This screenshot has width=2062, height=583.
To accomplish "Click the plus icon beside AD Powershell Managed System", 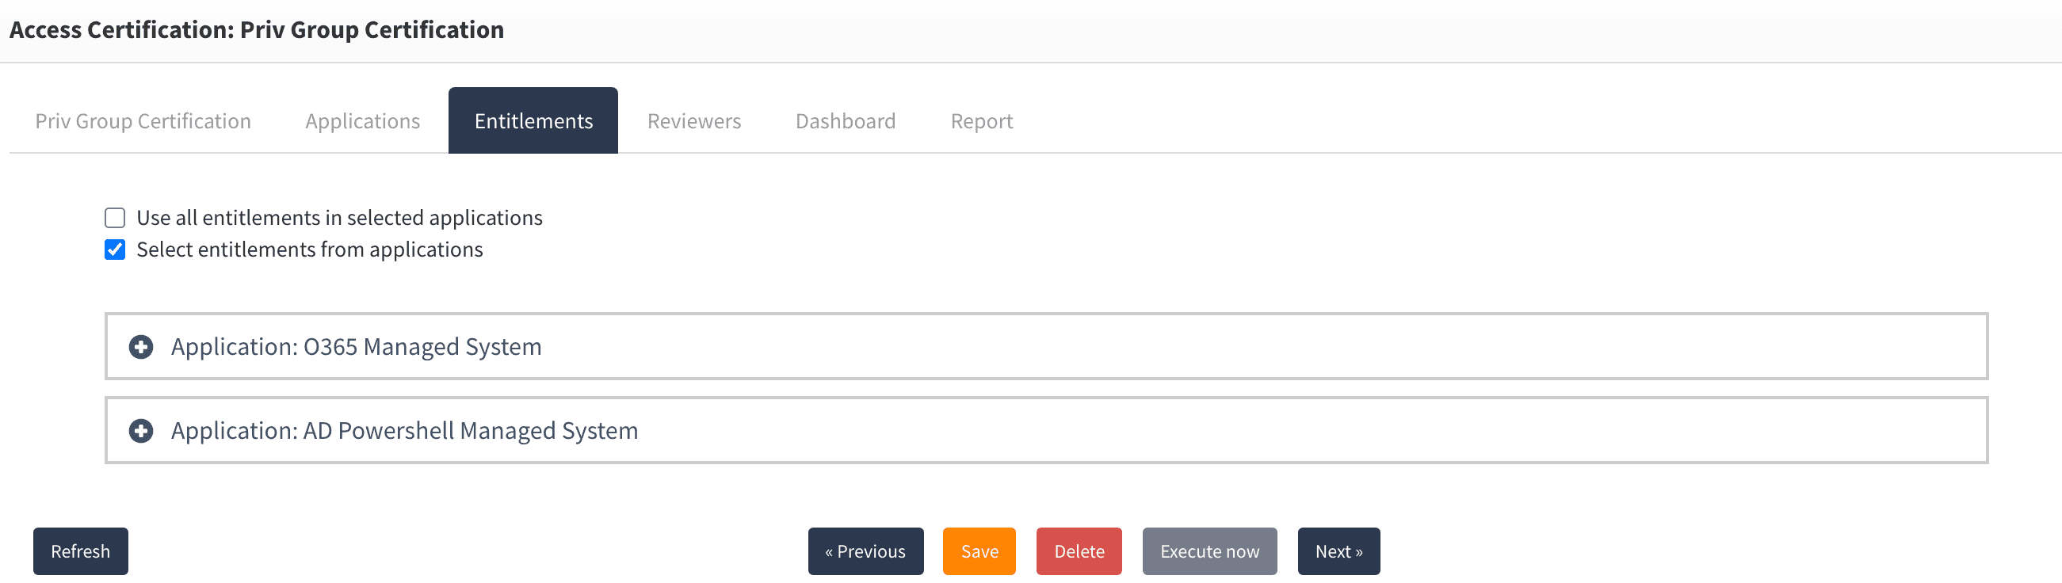I will coord(141,431).
